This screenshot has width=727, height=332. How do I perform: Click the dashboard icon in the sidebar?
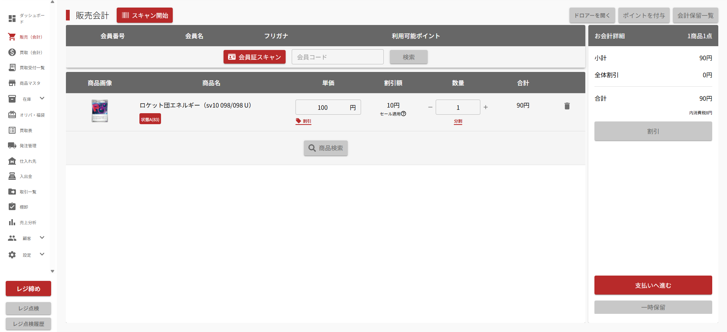click(x=12, y=18)
